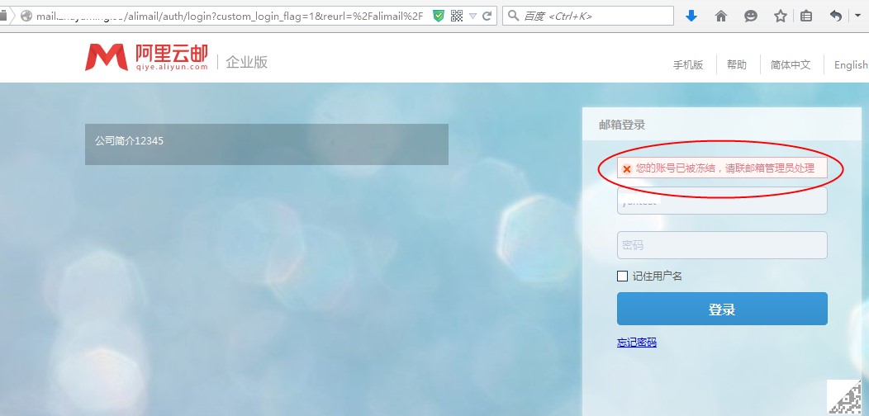Go to browser home page icon
Screen dimensions: 869x416
721,16
